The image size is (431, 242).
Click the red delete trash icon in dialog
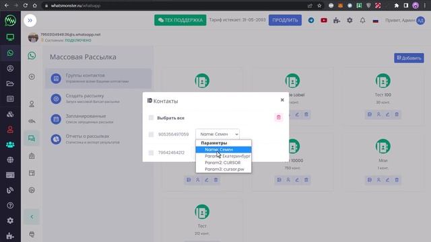pos(278,118)
